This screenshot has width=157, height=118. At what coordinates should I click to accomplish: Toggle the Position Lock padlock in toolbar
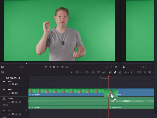[x=120, y=72]
